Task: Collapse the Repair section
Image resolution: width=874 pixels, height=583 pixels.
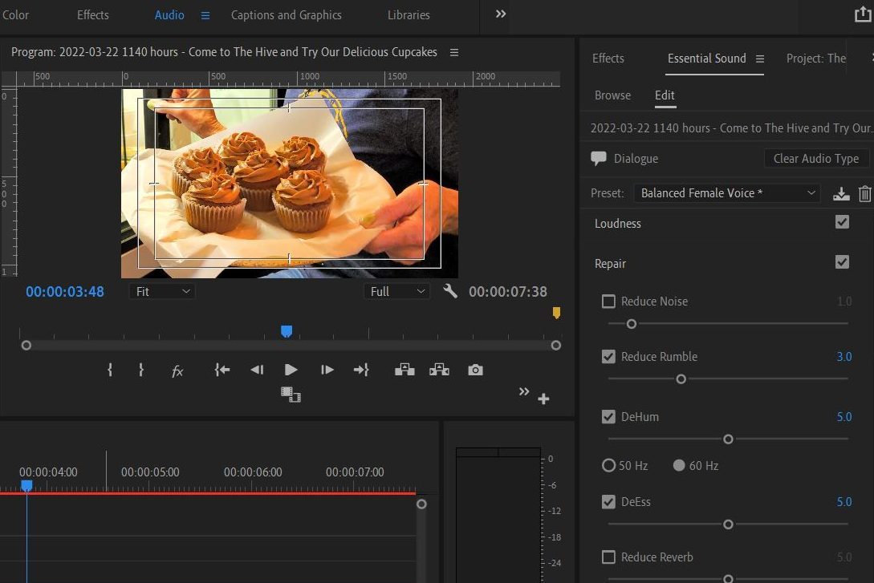Action: tap(610, 263)
